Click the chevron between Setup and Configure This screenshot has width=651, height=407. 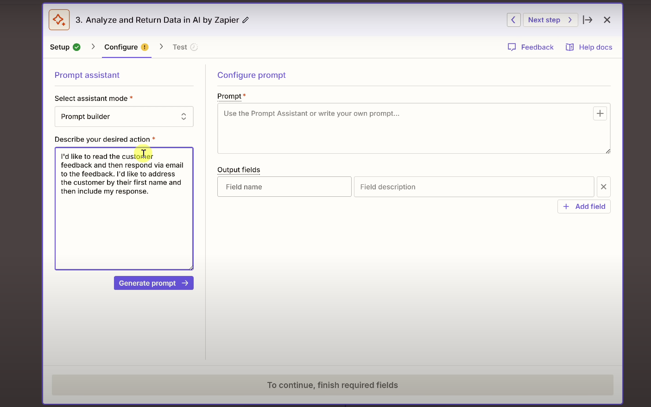point(93,47)
